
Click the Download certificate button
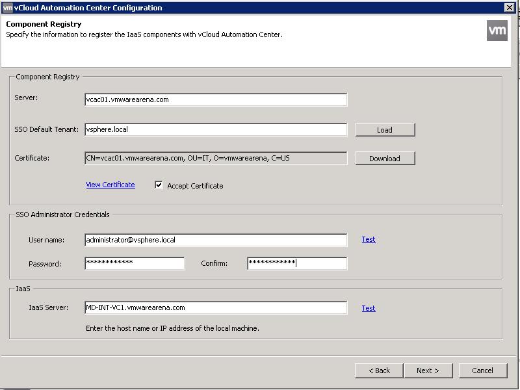tap(385, 158)
